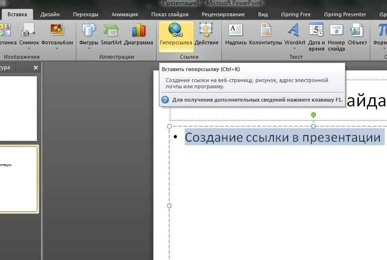Insert an Объект object
Image resolution: width=387 pixels, height=260 pixels.
(x=357, y=34)
